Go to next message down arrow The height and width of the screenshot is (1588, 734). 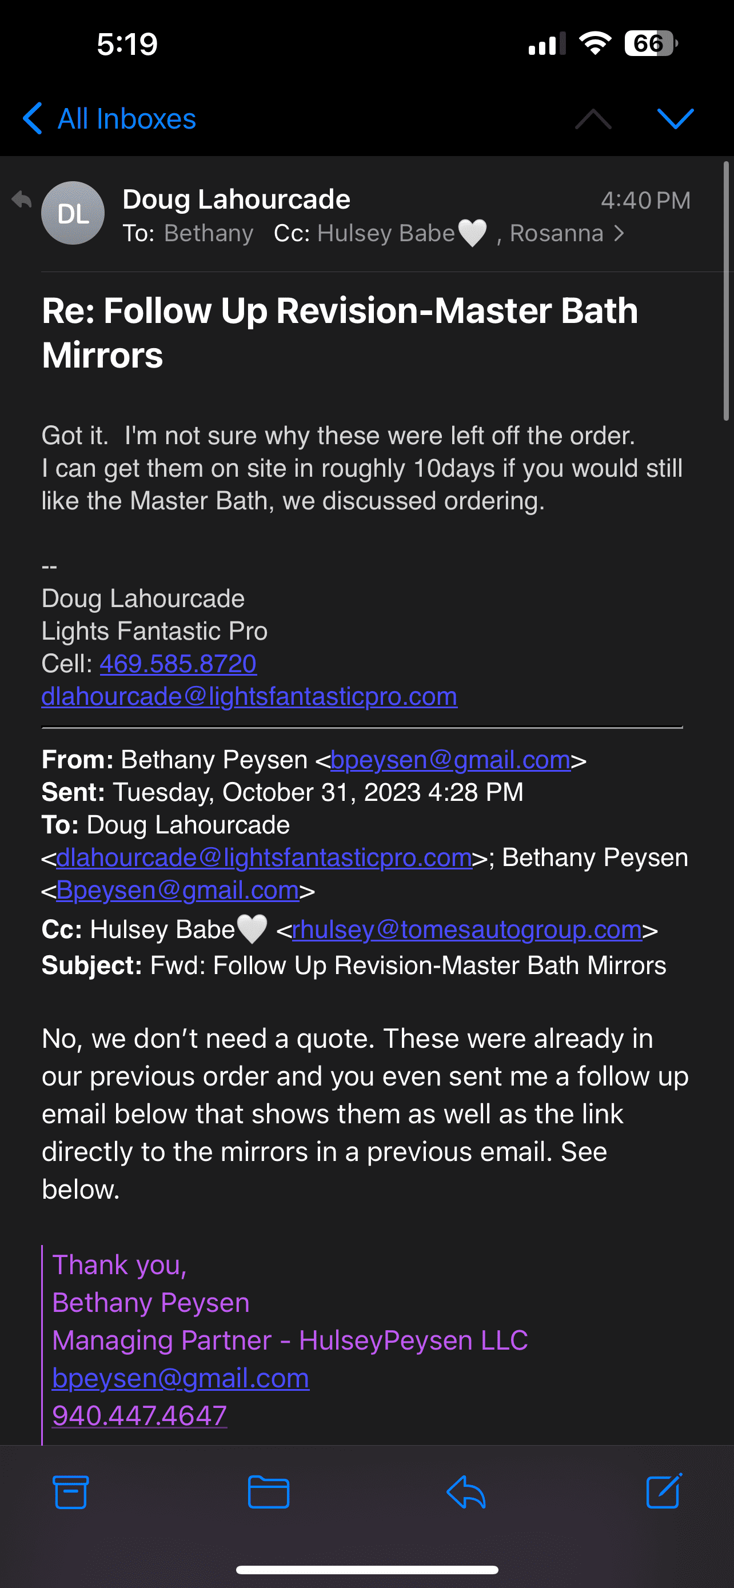point(676,118)
